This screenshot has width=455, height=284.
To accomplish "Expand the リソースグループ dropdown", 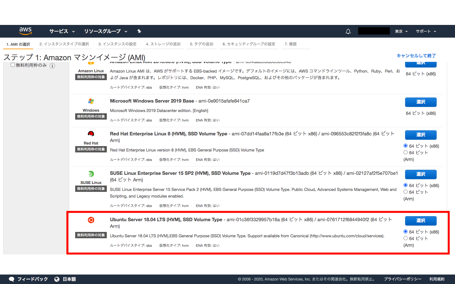I will coord(106,31).
